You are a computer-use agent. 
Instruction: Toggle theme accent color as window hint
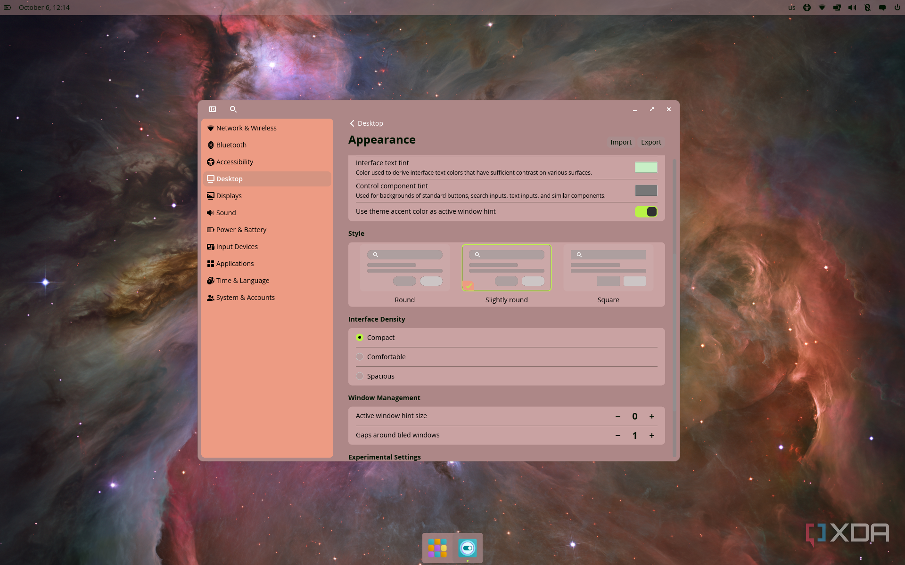coord(646,212)
